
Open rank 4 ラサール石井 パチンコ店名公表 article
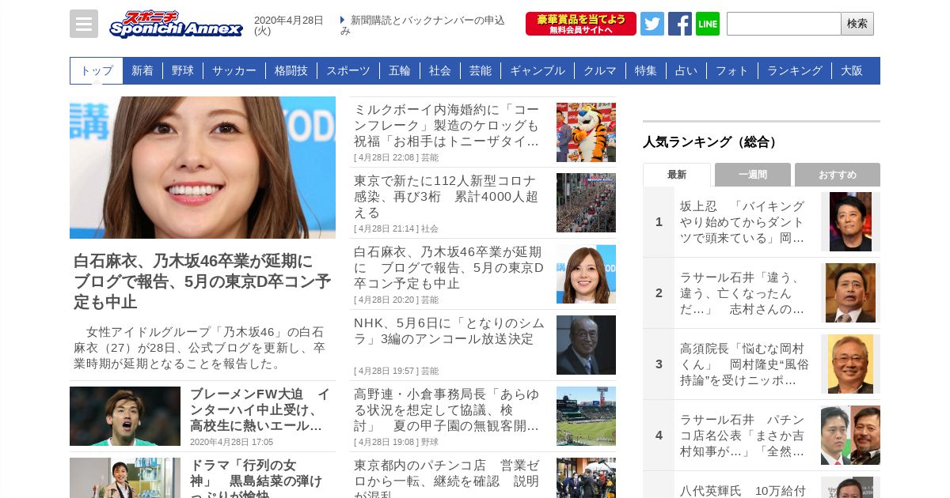(x=744, y=436)
